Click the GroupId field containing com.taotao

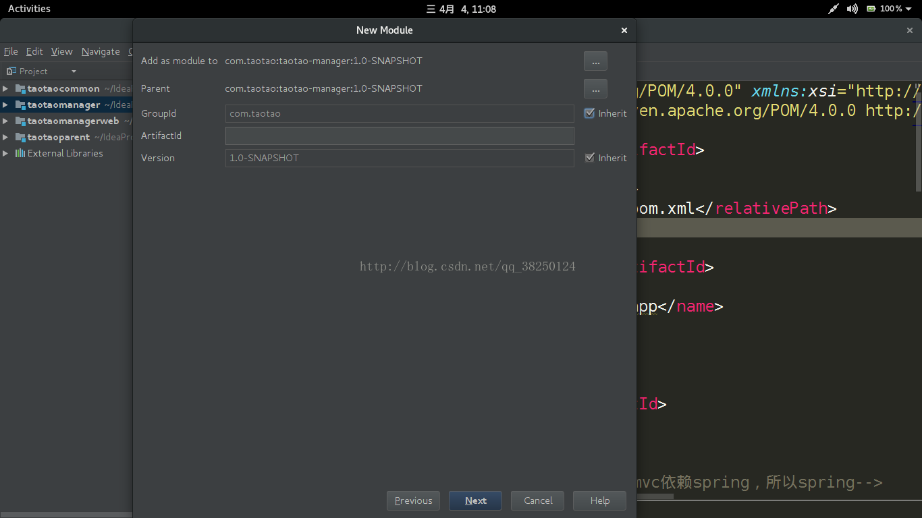tap(400, 113)
